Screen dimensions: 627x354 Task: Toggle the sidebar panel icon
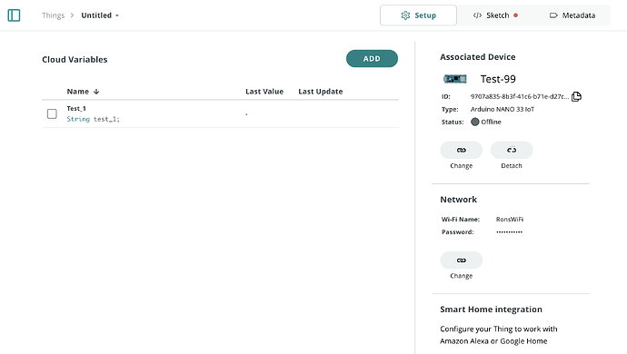14,15
